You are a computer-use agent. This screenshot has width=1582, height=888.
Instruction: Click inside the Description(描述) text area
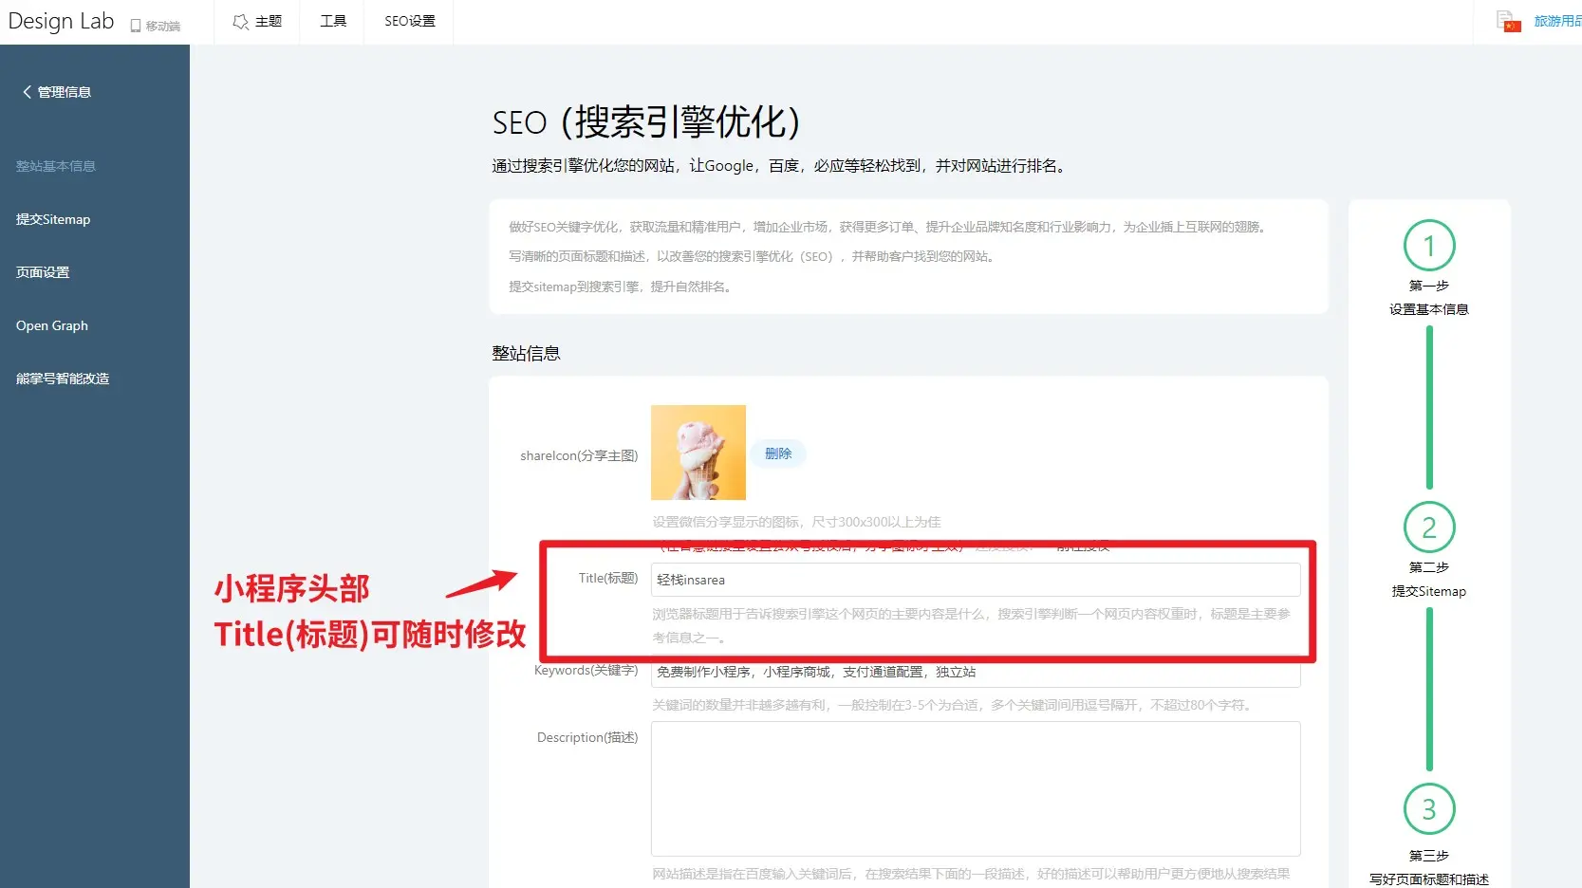(975, 788)
